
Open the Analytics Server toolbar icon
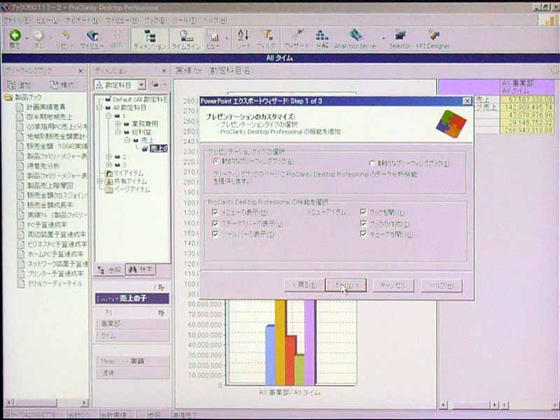[x=356, y=35]
